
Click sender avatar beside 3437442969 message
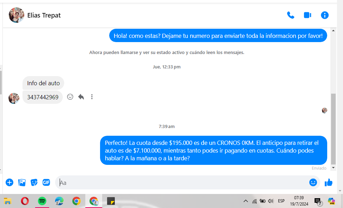click(14, 98)
